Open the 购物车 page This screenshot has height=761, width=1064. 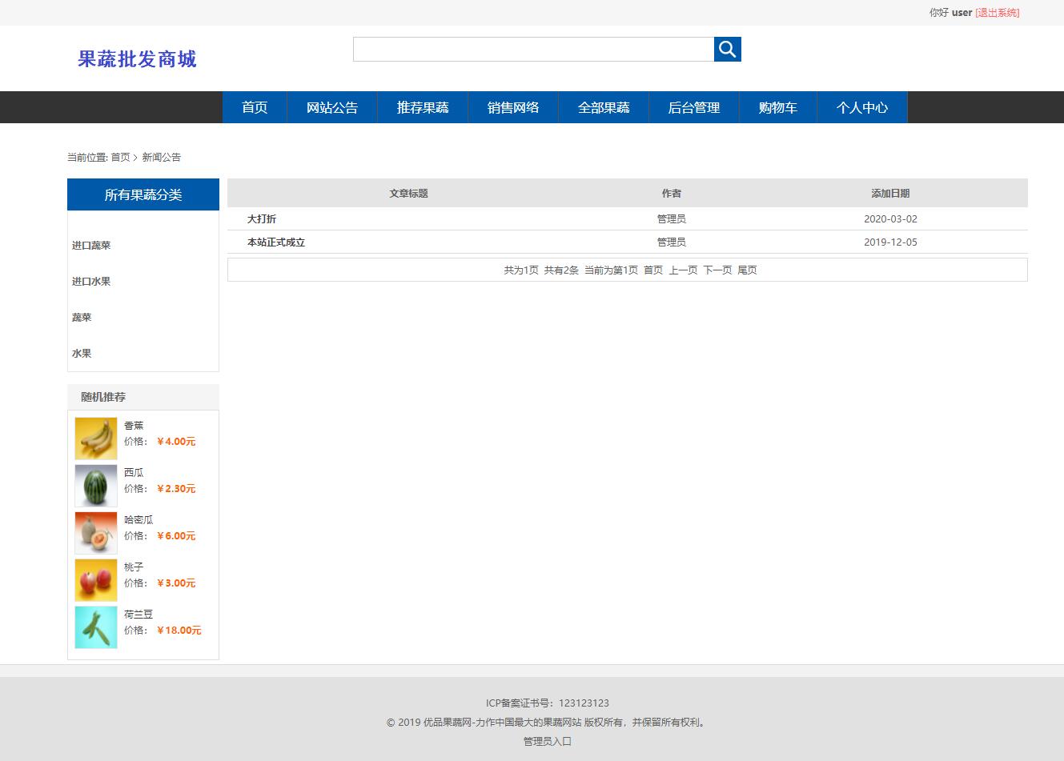pyautogui.click(x=776, y=106)
